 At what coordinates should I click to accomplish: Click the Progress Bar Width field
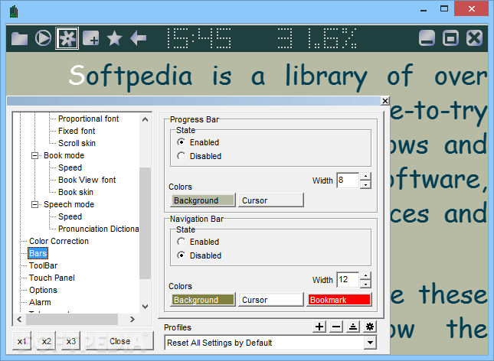click(x=348, y=180)
